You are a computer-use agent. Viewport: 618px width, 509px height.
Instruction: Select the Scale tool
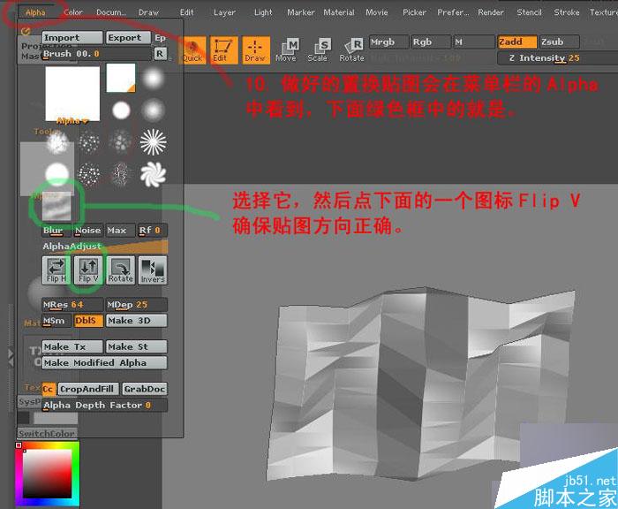point(319,50)
